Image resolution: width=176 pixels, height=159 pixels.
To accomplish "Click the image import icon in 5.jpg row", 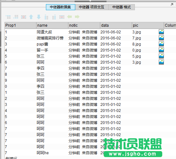I will click(x=161, y=56).
